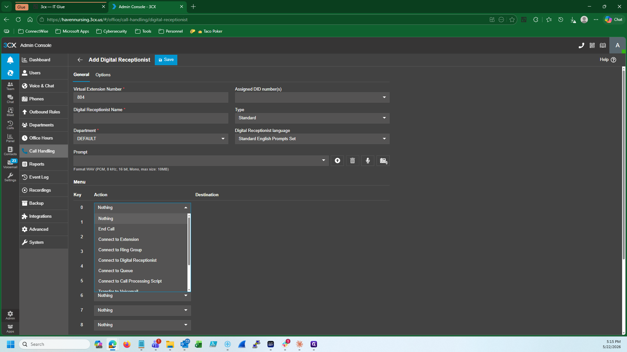The width and height of the screenshot is (627, 352).
Task: Click the dropdown list scrollbar
Action: [189, 241]
